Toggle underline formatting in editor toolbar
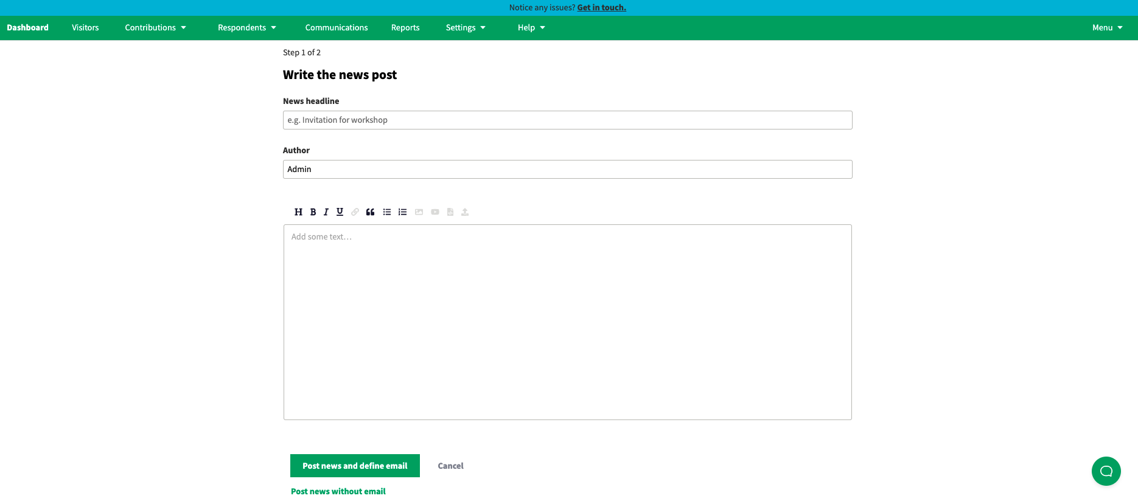This screenshot has width=1138, height=504. tap(340, 212)
